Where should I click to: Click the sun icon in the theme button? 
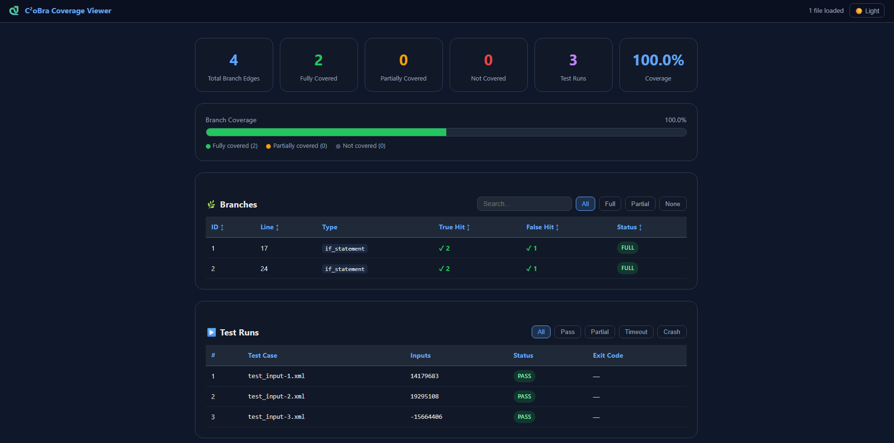(x=858, y=10)
